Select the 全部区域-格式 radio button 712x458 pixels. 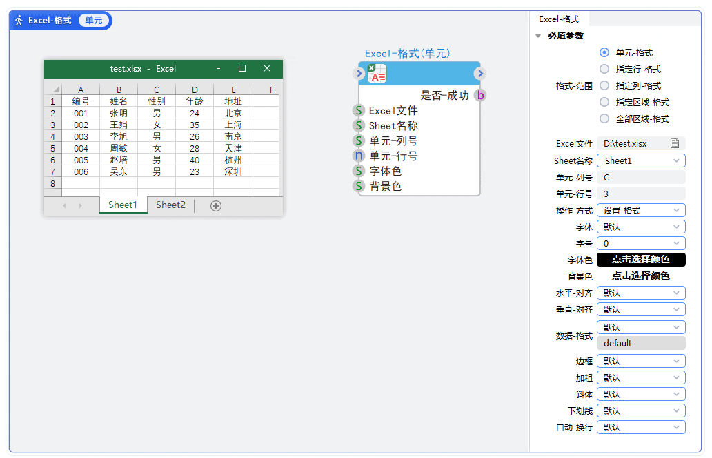click(605, 118)
